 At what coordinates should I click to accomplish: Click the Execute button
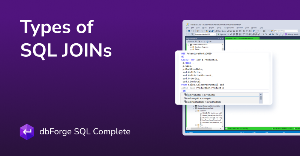point(222,34)
